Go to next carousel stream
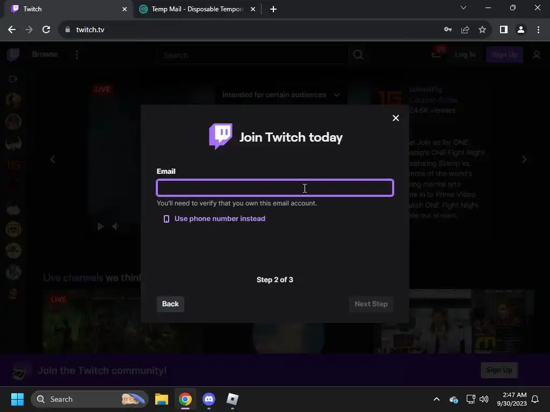Image resolution: width=550 pixels, height=412 pixels. coord(524,160)
